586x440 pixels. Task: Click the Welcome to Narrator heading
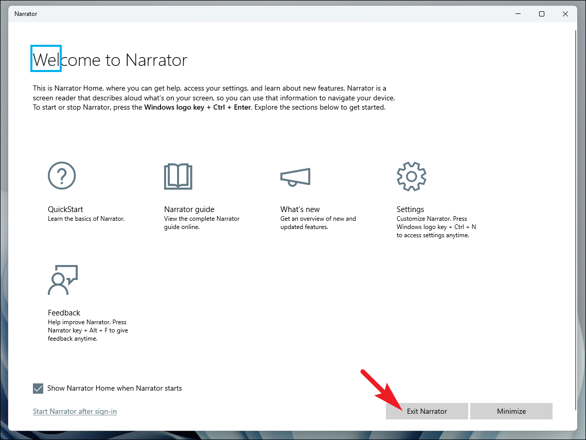pos(110,60)
